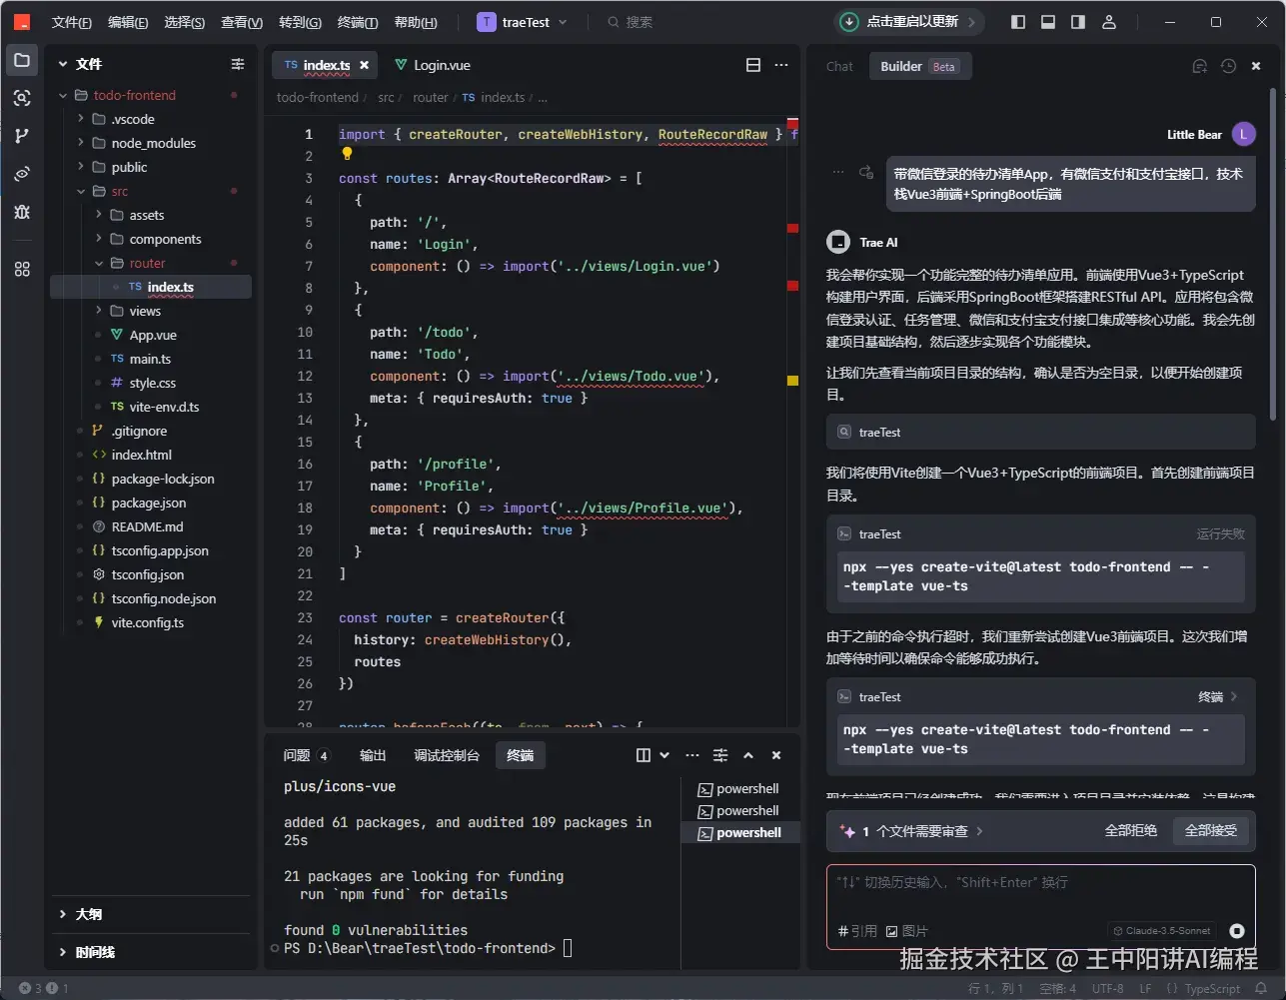Click the Little Bear user avatar
The image size is (1286, 1000).
tap(1243, 134)
